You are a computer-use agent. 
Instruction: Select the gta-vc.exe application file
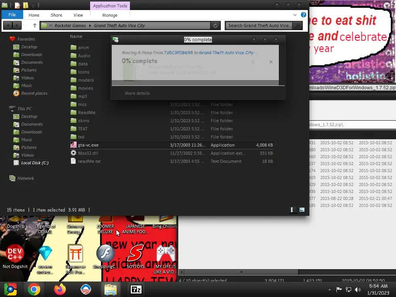coord(172,145)
